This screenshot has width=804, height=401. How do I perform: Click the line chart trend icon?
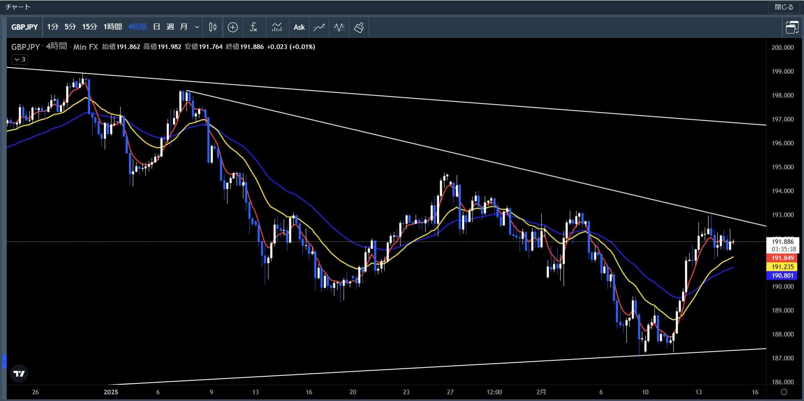click(x=319, y=27)
